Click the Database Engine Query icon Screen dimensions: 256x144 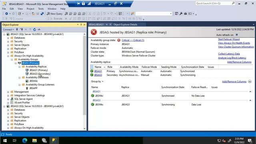[66, 14]
